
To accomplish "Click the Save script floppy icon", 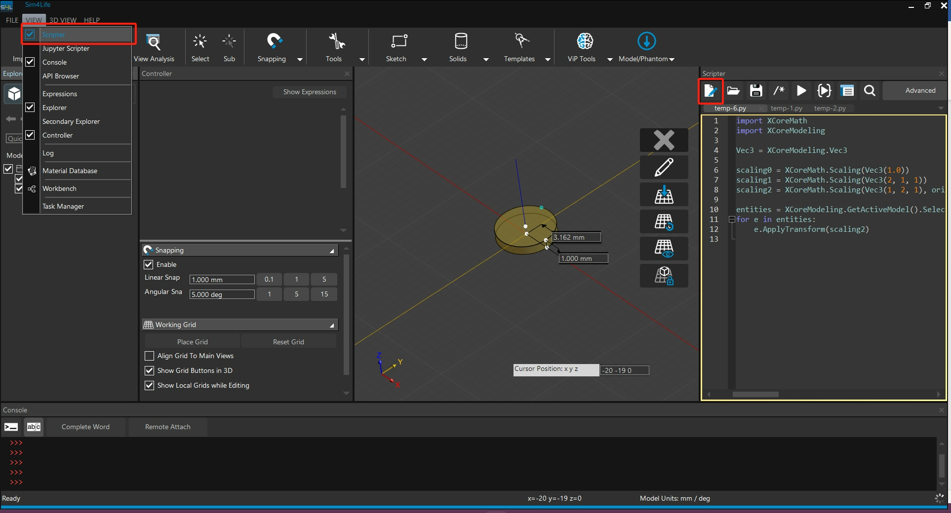I will tap(756, 91).
